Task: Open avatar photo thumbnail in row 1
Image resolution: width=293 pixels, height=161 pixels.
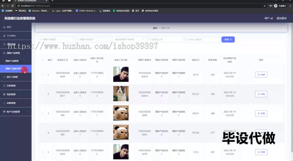Action: click(121, 74)
